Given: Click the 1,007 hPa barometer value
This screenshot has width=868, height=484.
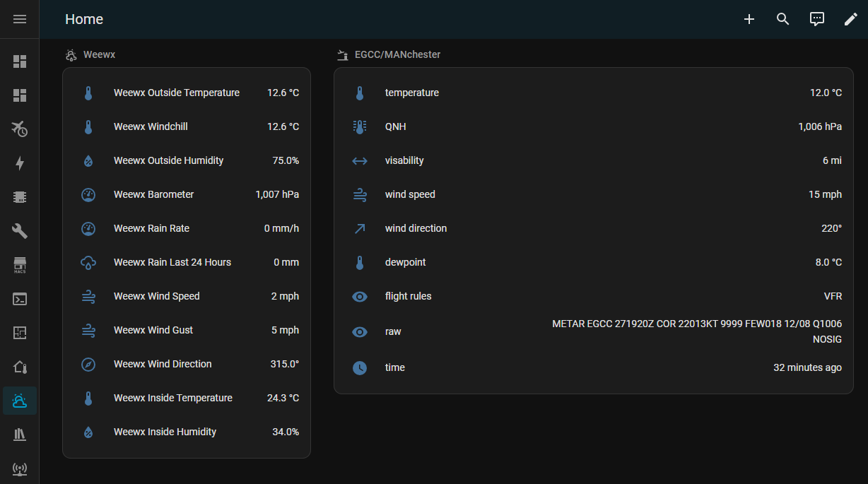Looking at the screenshot, I should pyautogui.click(x=277, y=194).
